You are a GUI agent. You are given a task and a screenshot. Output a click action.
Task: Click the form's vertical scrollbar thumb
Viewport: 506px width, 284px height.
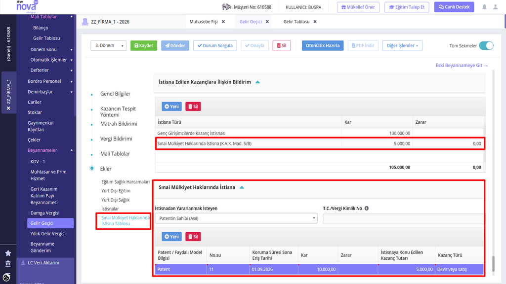(x=493, y=264)
